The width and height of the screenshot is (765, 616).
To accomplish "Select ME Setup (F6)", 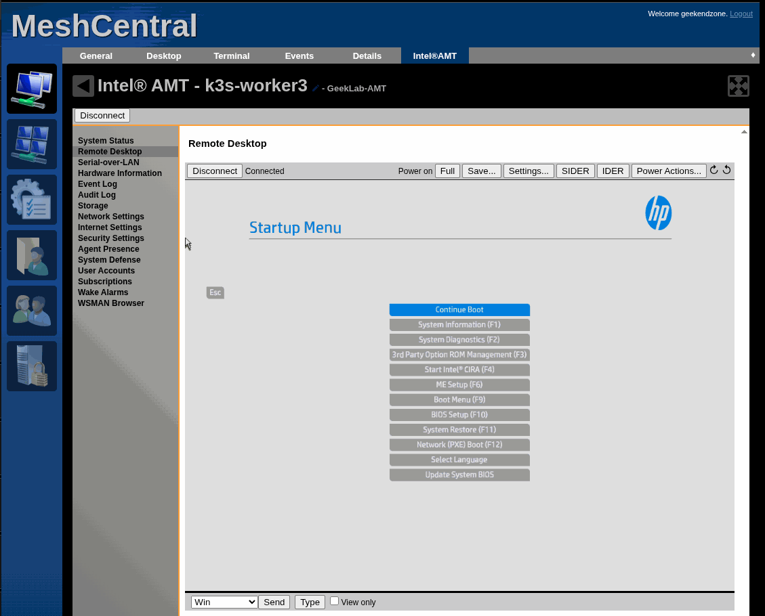I will click(459, 384).
